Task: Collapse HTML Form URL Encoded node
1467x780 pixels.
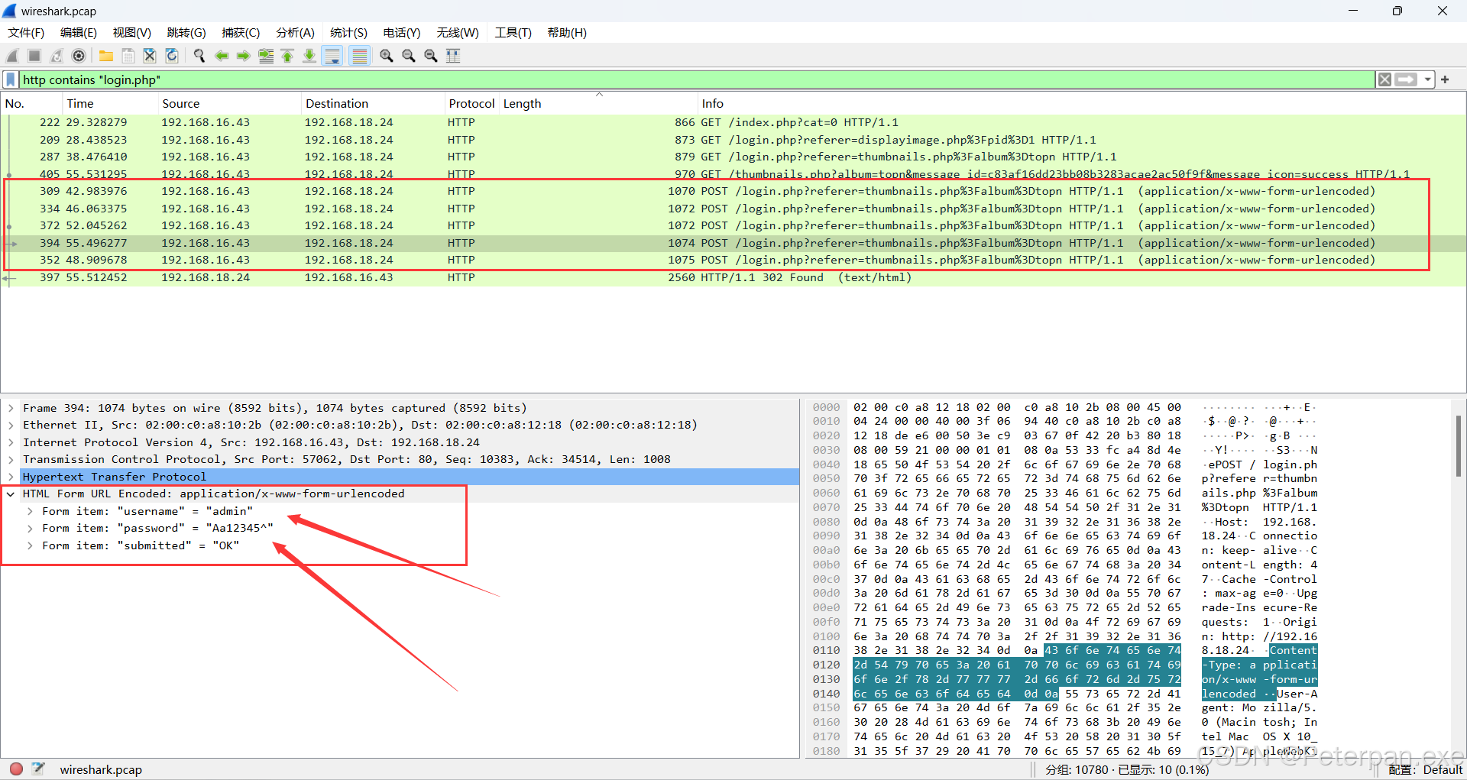Action: 11,494
